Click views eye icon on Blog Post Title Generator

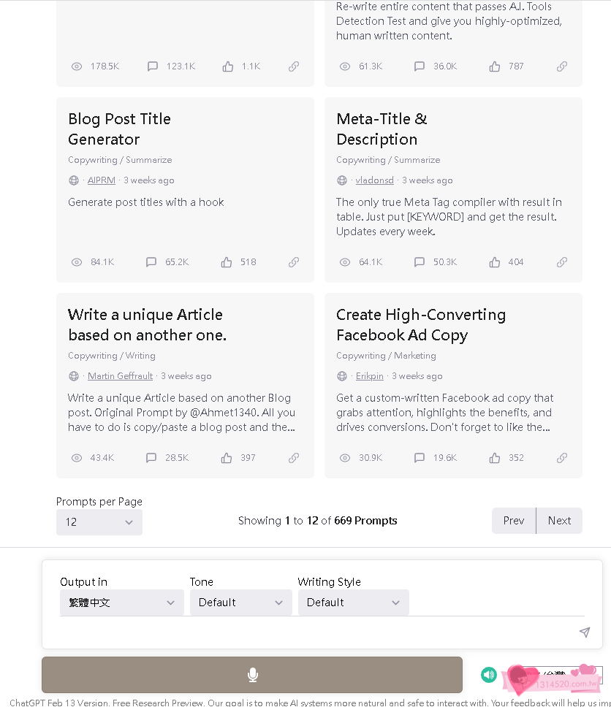tap(77, 262)
